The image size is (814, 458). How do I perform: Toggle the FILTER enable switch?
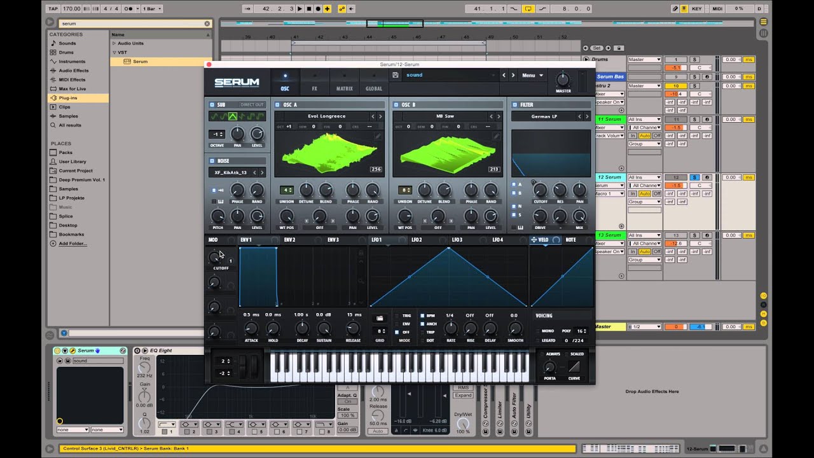pyautogui.click(x=514, y=104)
